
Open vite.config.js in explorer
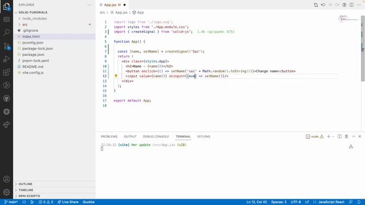(33, 72)
